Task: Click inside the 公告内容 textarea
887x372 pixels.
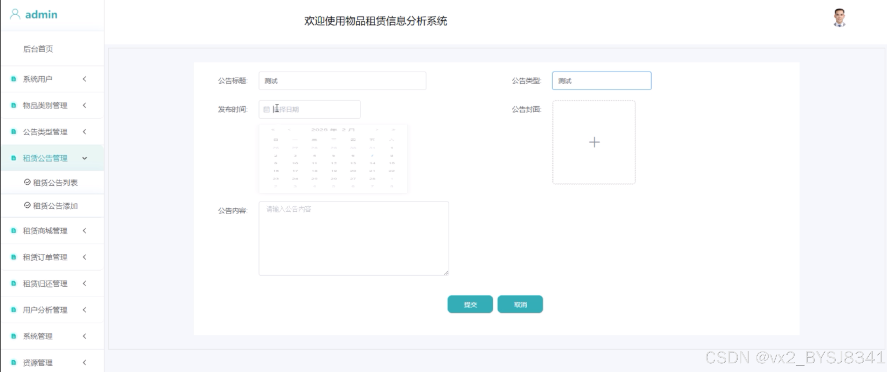Action: click(353, 238)
